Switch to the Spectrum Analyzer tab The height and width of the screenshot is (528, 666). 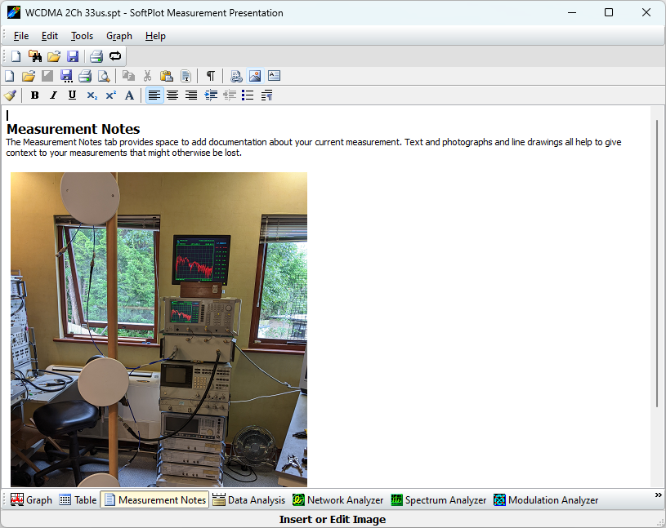[438, 500]
